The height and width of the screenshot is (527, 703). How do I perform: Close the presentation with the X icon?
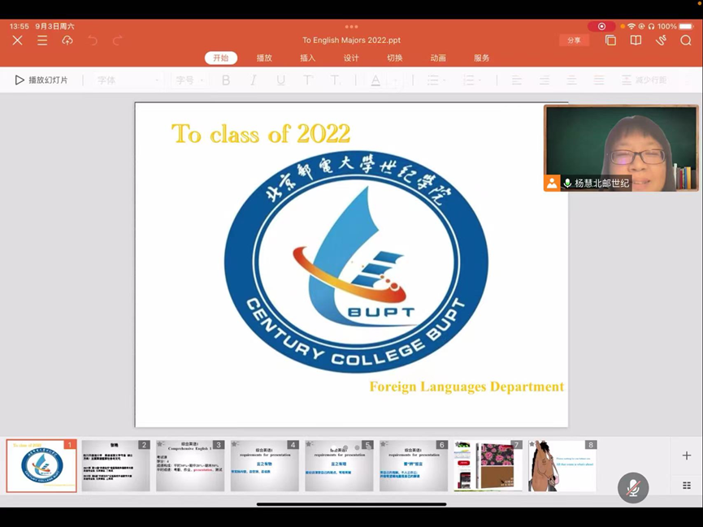coord(18,41)
